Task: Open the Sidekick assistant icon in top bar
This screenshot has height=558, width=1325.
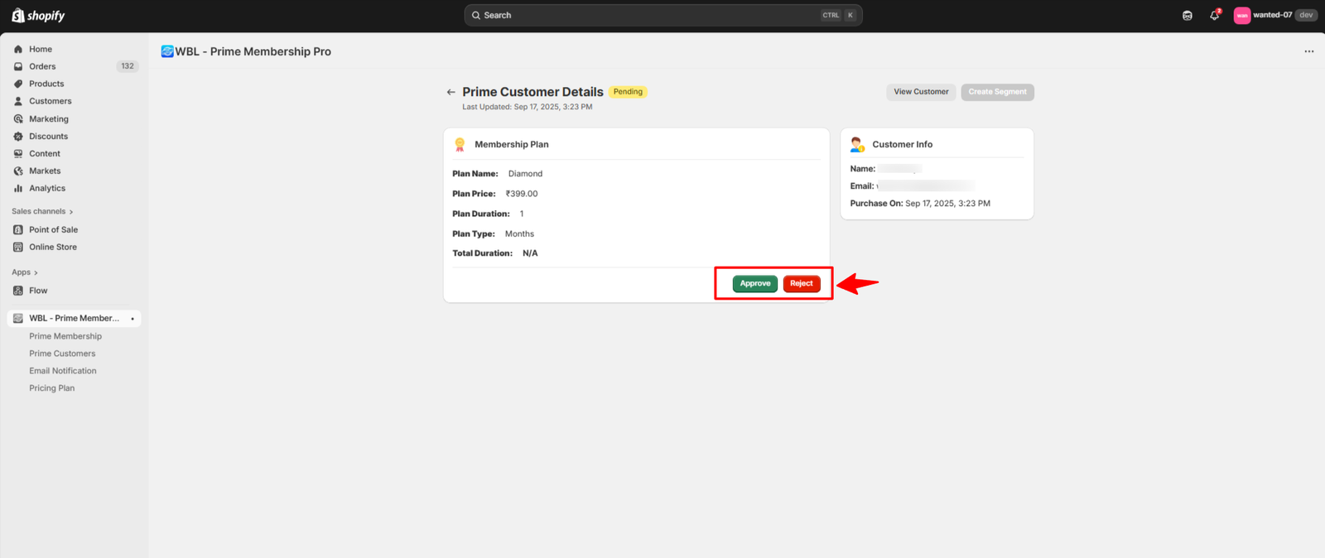Action: [1188, 16]
